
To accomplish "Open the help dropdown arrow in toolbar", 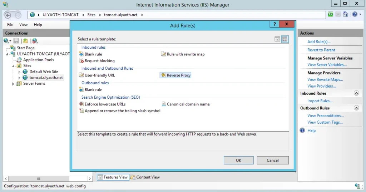I will 360,15.
